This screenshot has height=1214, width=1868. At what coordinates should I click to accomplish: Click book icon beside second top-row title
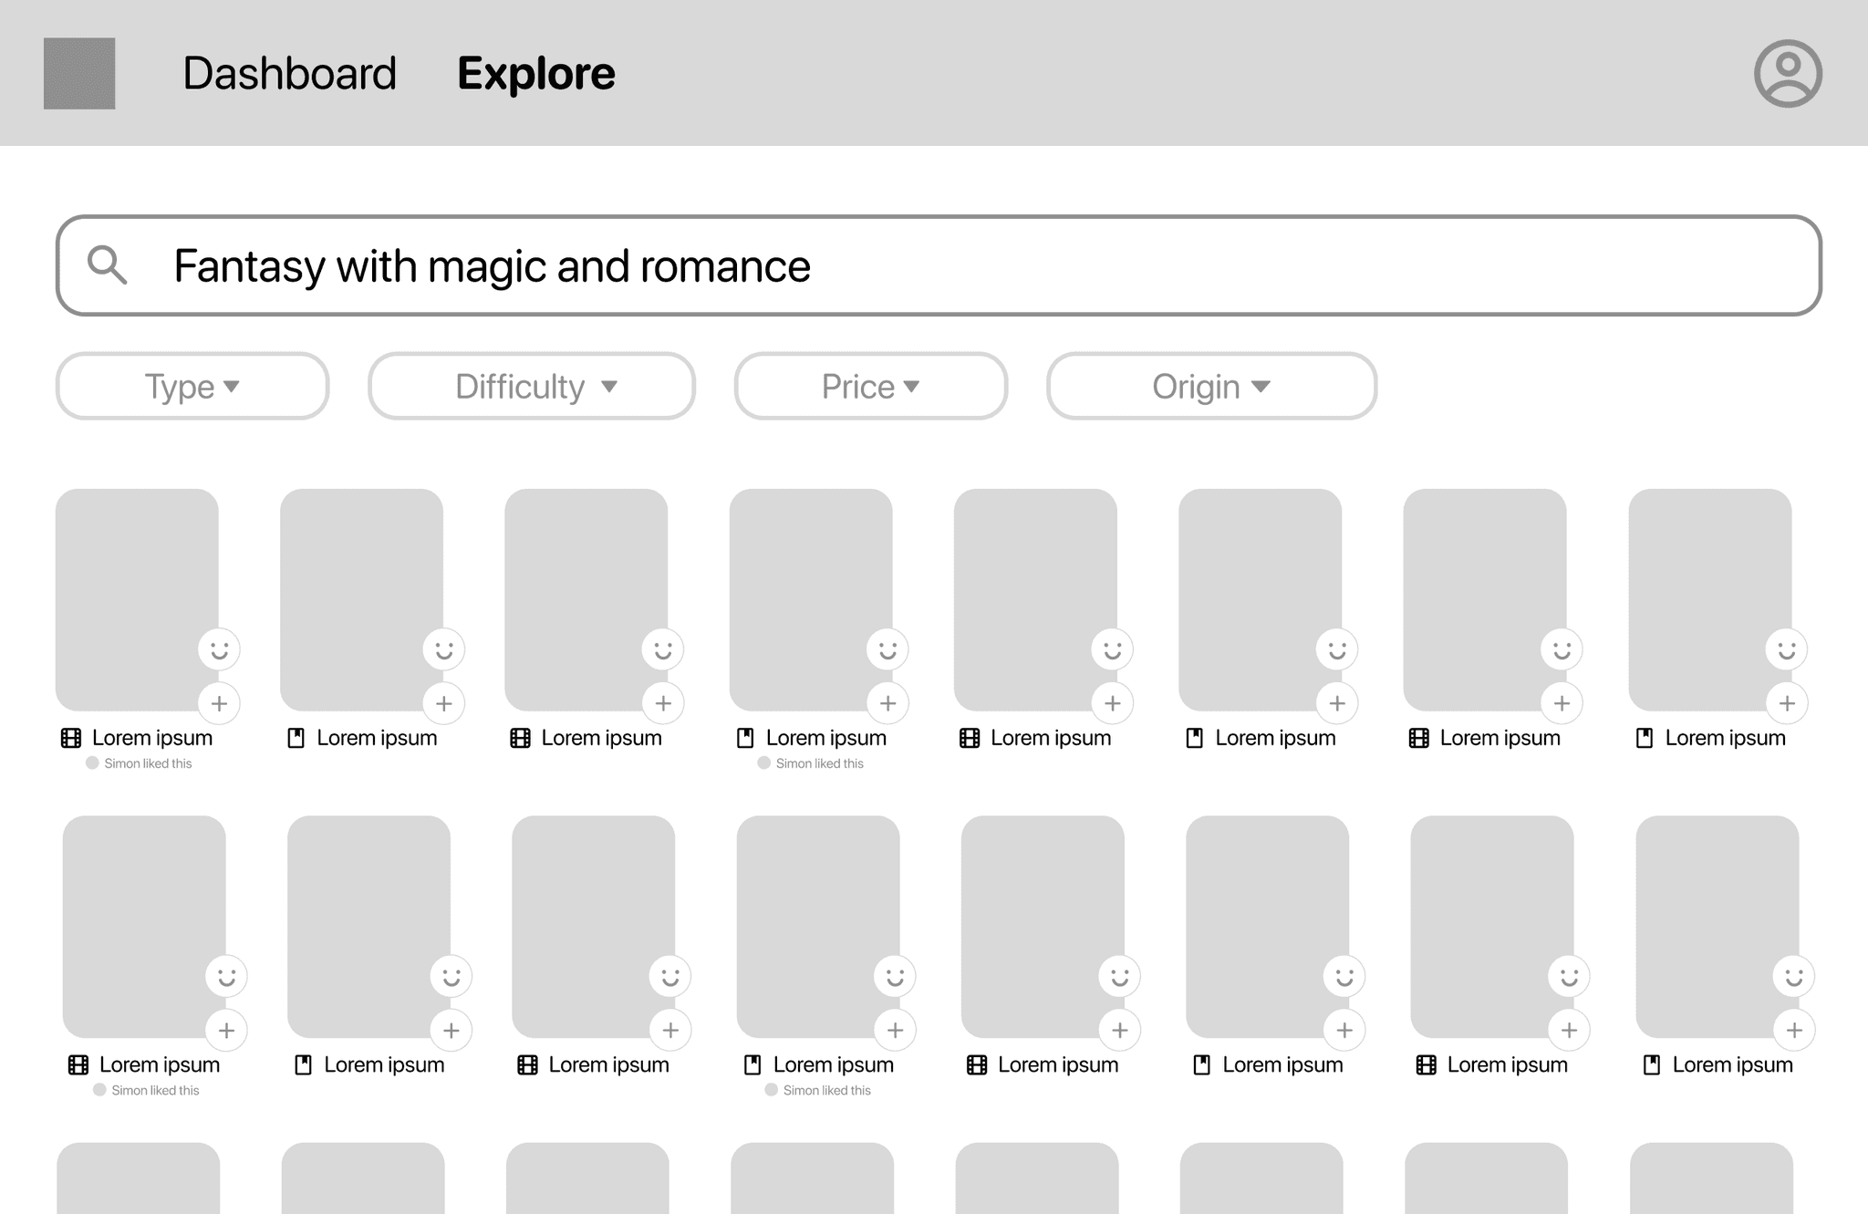click(x=296, y=738)
